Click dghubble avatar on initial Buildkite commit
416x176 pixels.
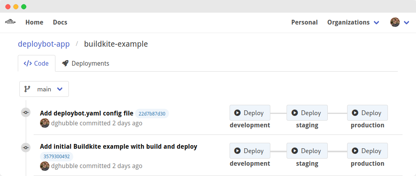click(x=45, y=166)
